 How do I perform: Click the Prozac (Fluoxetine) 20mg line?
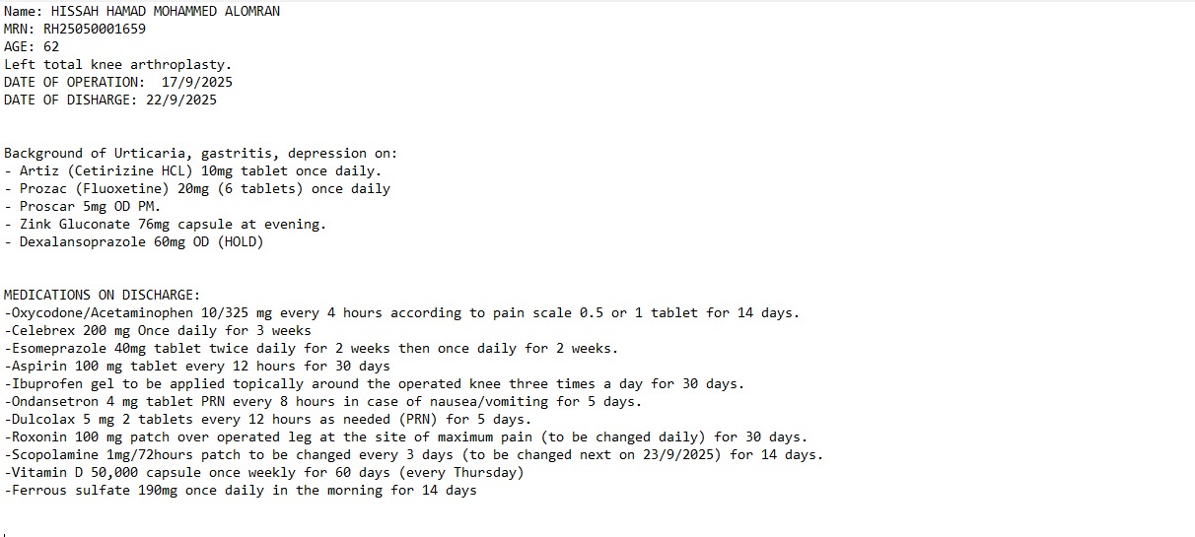(196, 189)
